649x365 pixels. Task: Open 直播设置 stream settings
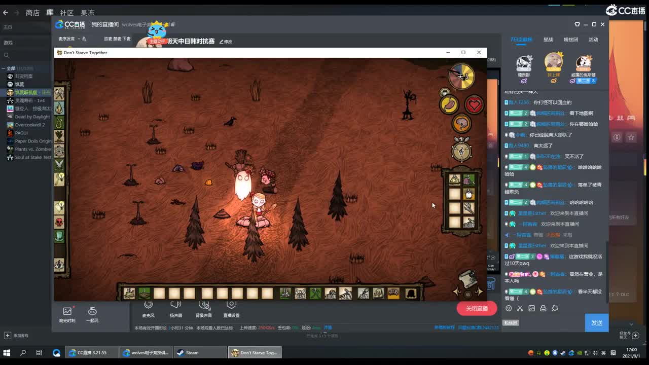[x=231, y=308]
